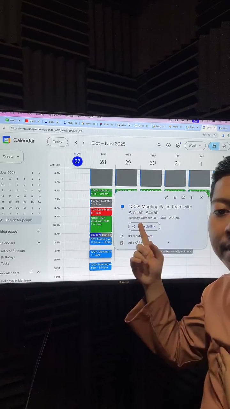Open the 100% Subuh di Masjid Tuesday event

pyautogui.click(x=101, y=192)
